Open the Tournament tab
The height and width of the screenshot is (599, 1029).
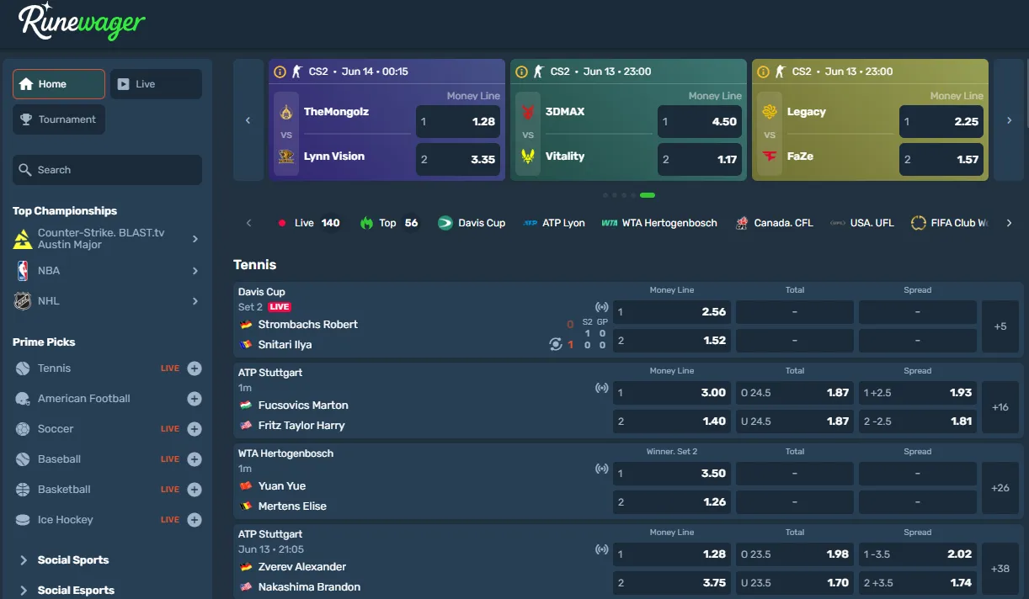click(x=59, y=119)
